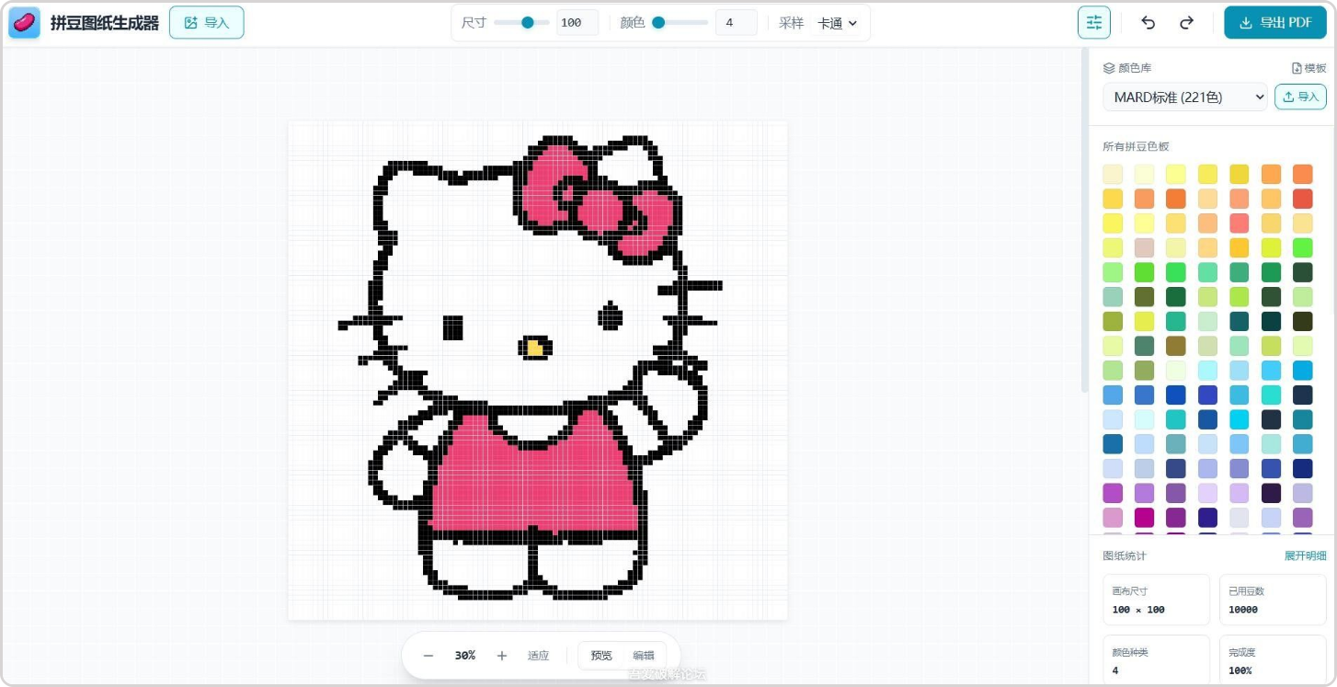Screen dimensions: 1337x687
Task: Click the pink bean app logo
Action: coord(25,23)
